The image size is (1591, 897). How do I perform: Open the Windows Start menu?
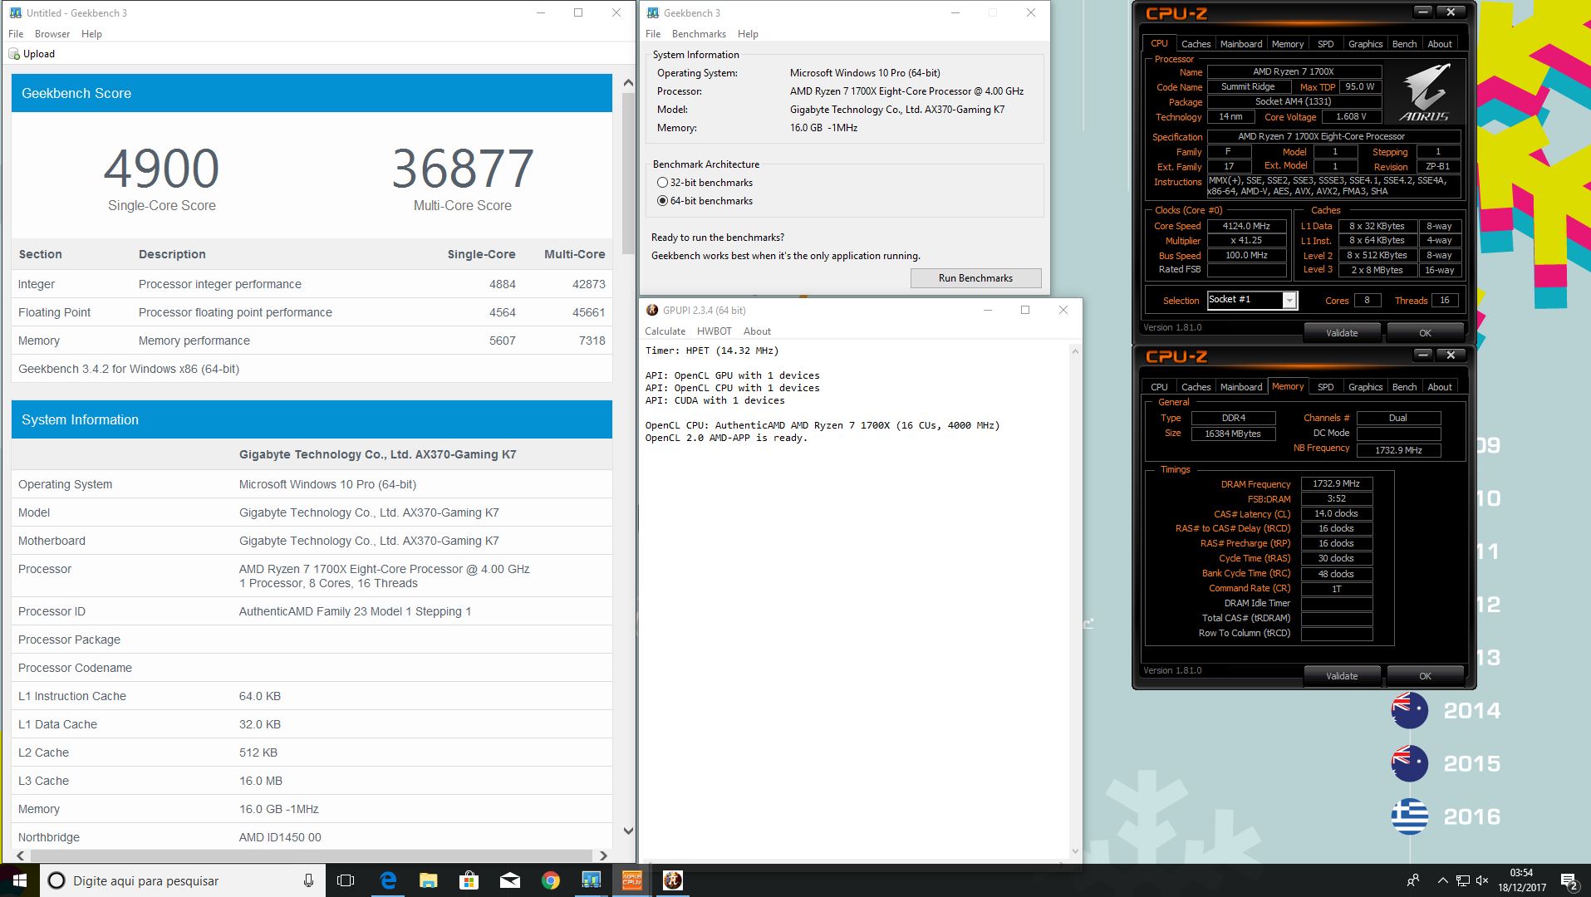tap(19, 880)
